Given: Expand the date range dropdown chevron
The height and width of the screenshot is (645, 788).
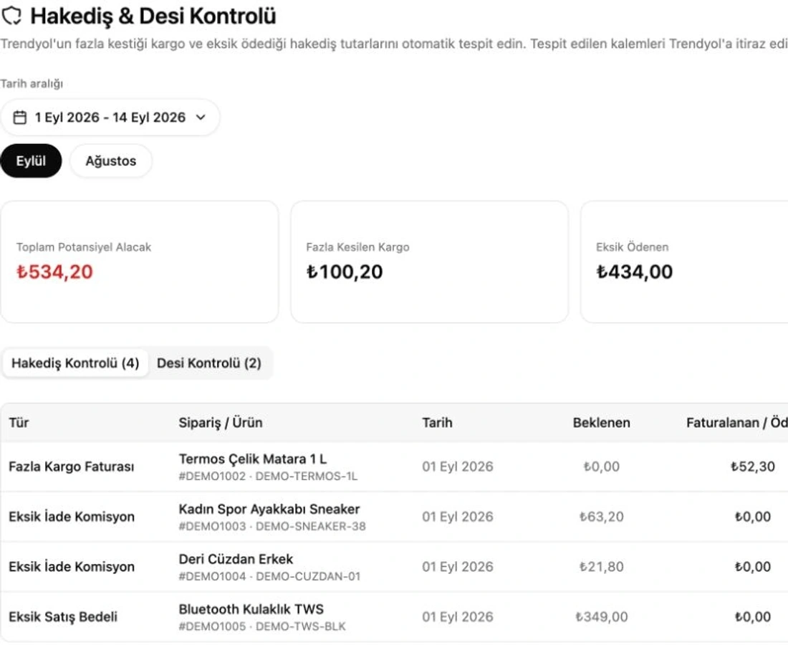Looking at the screenshot, I should 201,117.
